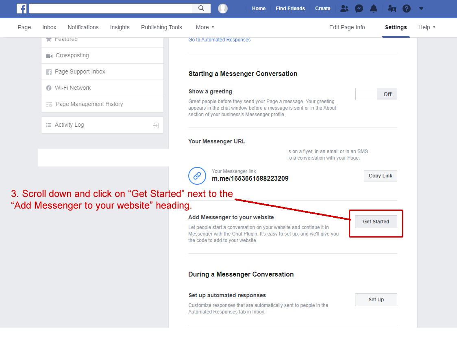The width and height of the screenshot is (457, 348).
Task: Open the profile avatar picture
Action: coord(223,9)
